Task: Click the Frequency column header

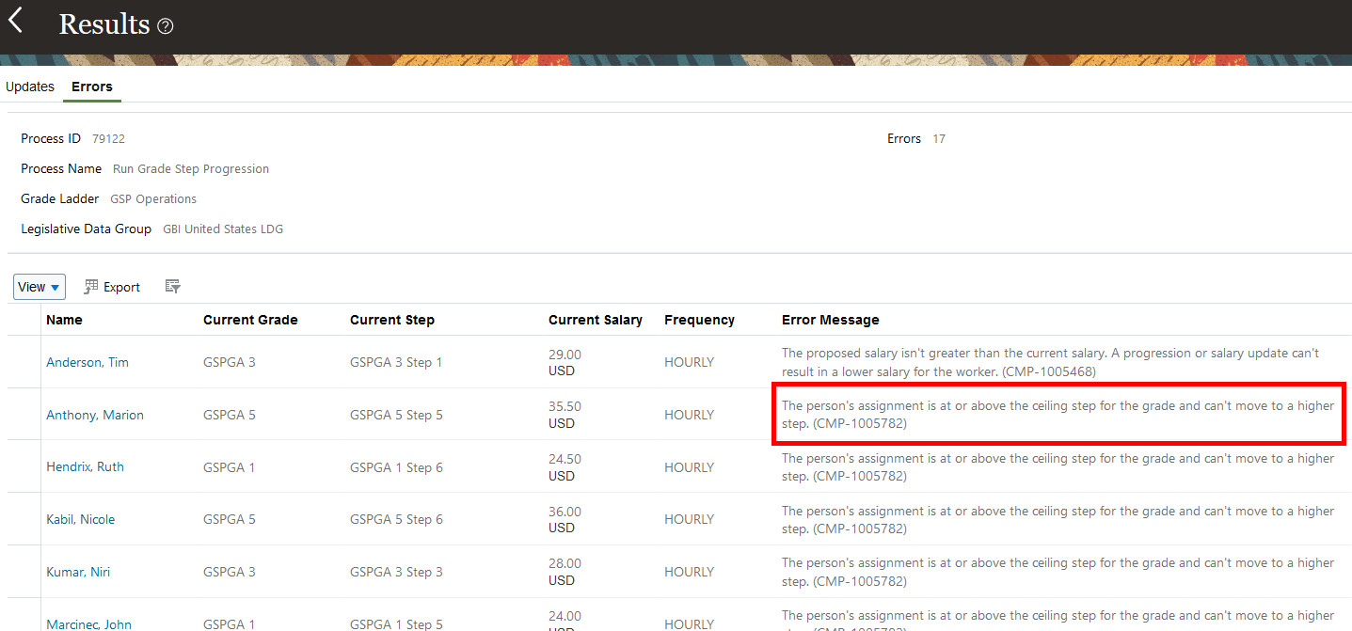Action: pyautogui.click(x=699, y=320)
